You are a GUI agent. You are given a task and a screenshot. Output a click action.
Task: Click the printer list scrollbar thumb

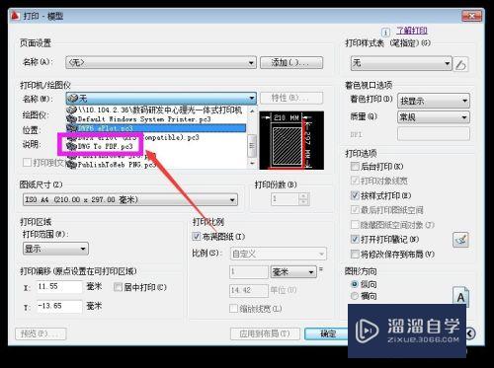(x=252, y=146)
